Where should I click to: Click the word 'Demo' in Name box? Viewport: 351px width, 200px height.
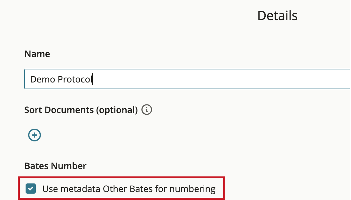pyautogui.click(x=43, y=79)
